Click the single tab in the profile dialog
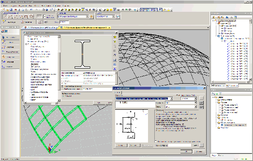Image resolution: width=253 pixels, height=161 pixels. [x=117, y=92]
